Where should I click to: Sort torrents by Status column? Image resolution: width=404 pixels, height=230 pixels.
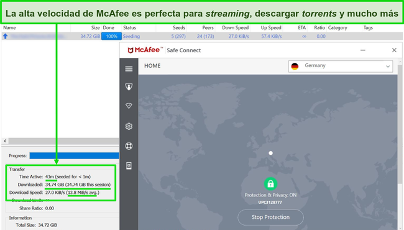coord(130,27)
